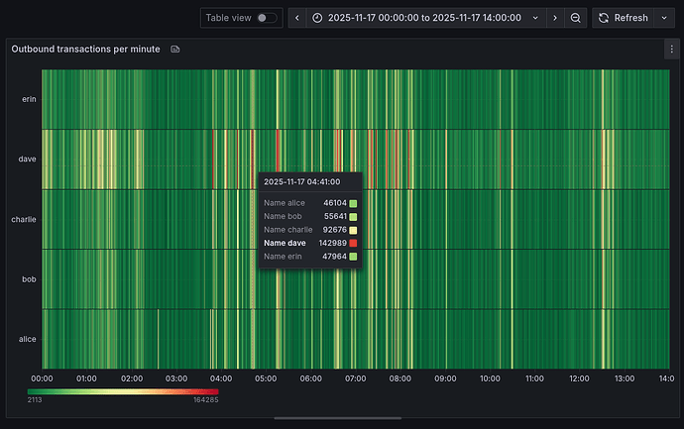The width and height of the screenshot is (684, 429).
Task: Expand the time range picker chevron
Action: click(x=535, y=18)
